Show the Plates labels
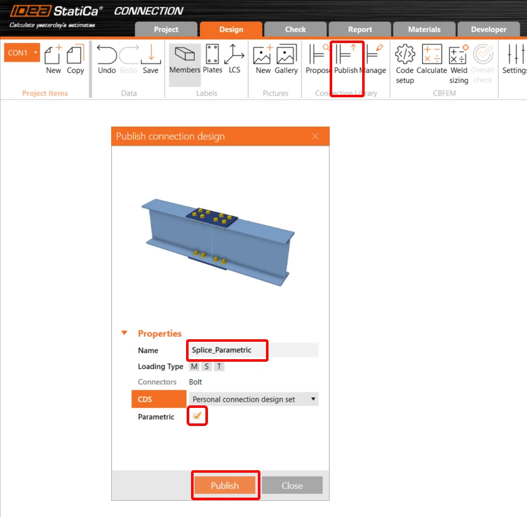The width and height of the screenshot is (527, 517). click(x=212, y=59)
